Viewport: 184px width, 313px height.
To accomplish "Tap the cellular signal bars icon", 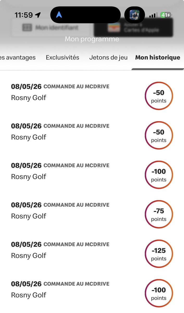I will pos(153,15).
